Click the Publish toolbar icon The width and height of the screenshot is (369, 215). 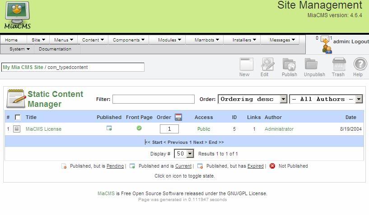click(289, 64)
